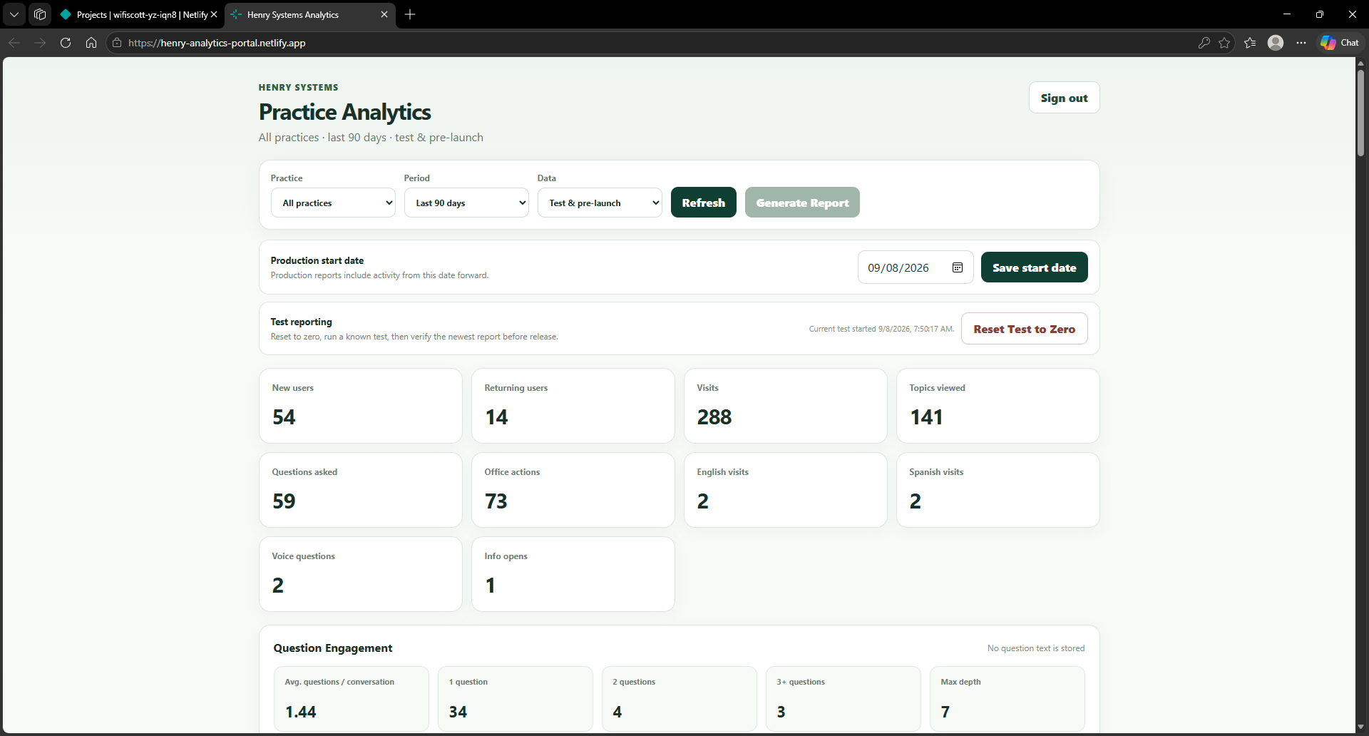This screenshot has width=1369, height=736.
Task: Add this page to favorites star icon
Action: (1224, 43)
